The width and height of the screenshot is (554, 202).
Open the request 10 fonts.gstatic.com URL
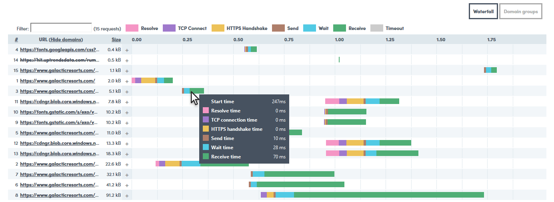59,112
